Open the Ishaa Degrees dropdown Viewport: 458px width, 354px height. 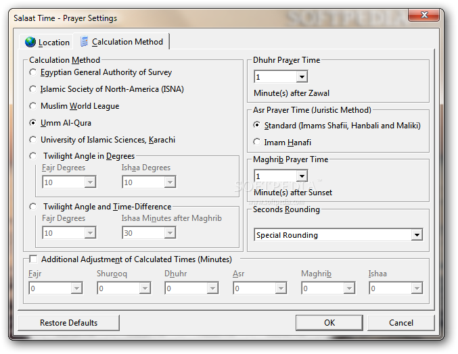pyautogui.click(x=170, y=182)
